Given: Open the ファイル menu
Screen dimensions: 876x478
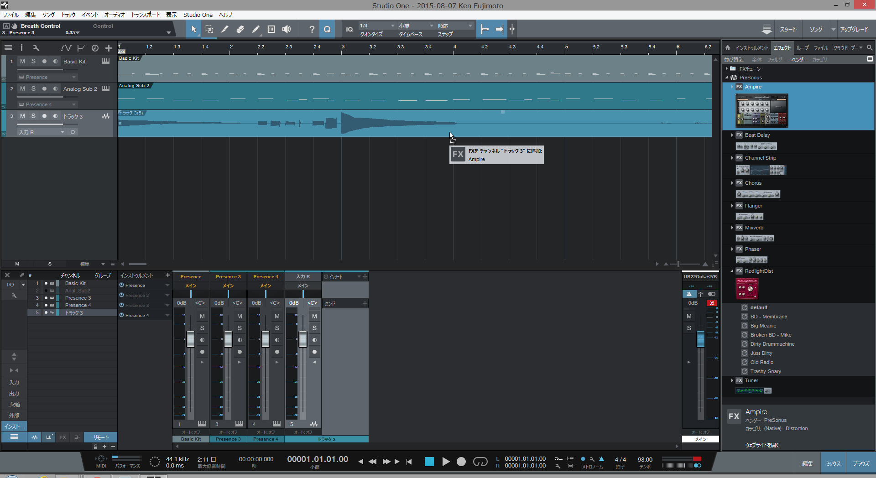Looking at the screenshot, I should pyautogui.click(x=11, y=15).
